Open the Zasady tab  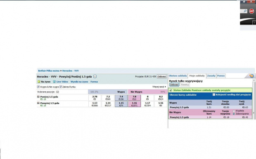(211, 76)
